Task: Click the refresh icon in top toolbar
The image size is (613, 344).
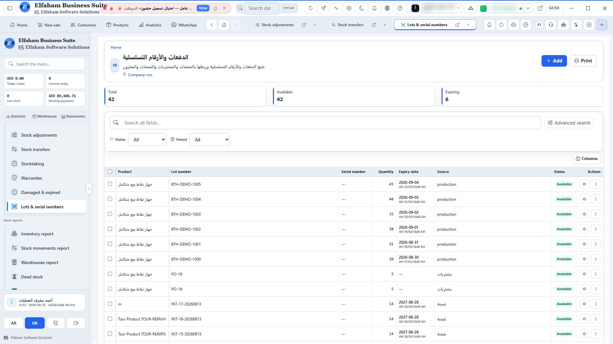Action: [x=310, y=8]
